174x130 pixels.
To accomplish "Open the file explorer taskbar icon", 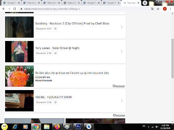I will coord(47,127).
